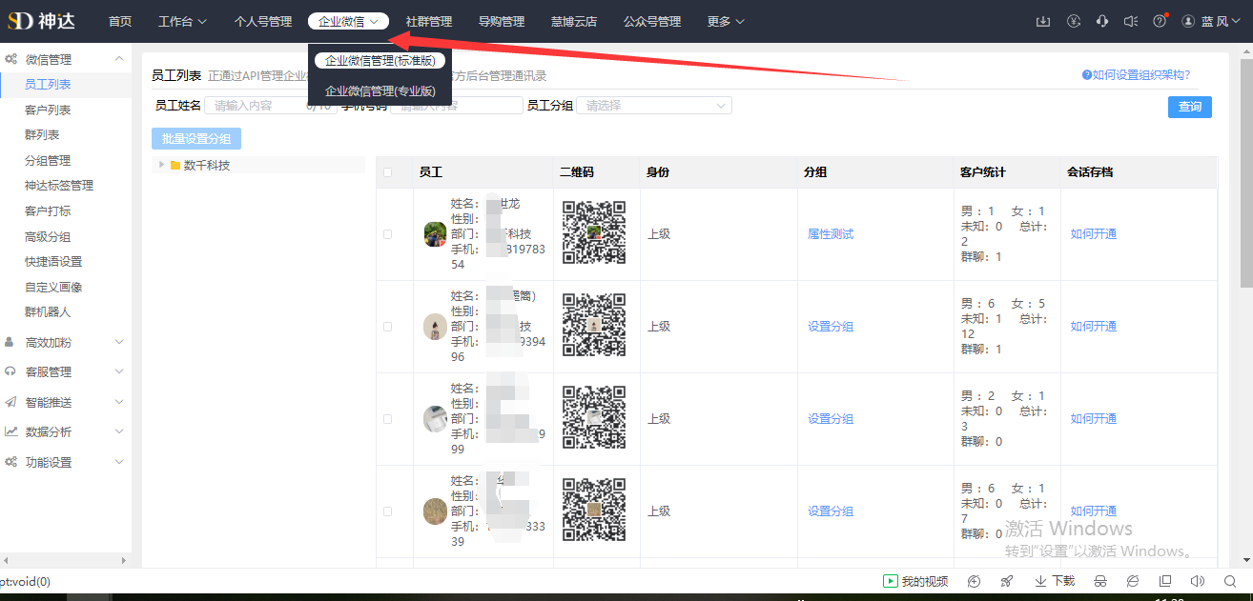Click the incognito glasses icon in status bar
The width and height of the screenshot is (1253, 601).
coord(1099,581)
